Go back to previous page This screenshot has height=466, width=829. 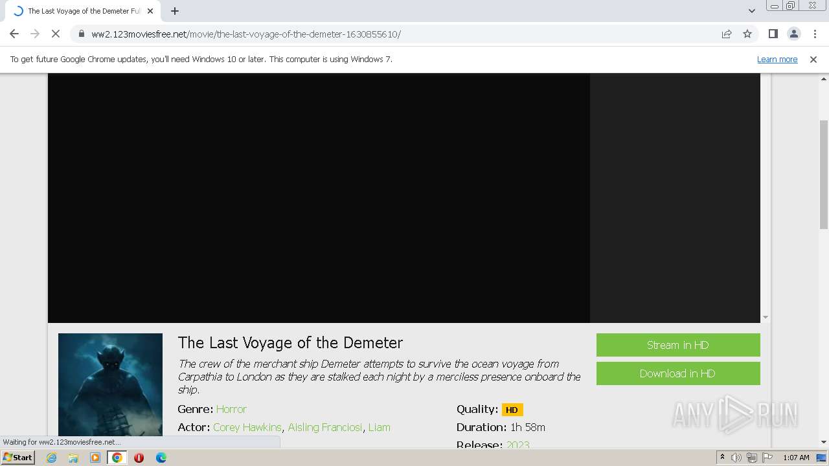coord(14,34)
